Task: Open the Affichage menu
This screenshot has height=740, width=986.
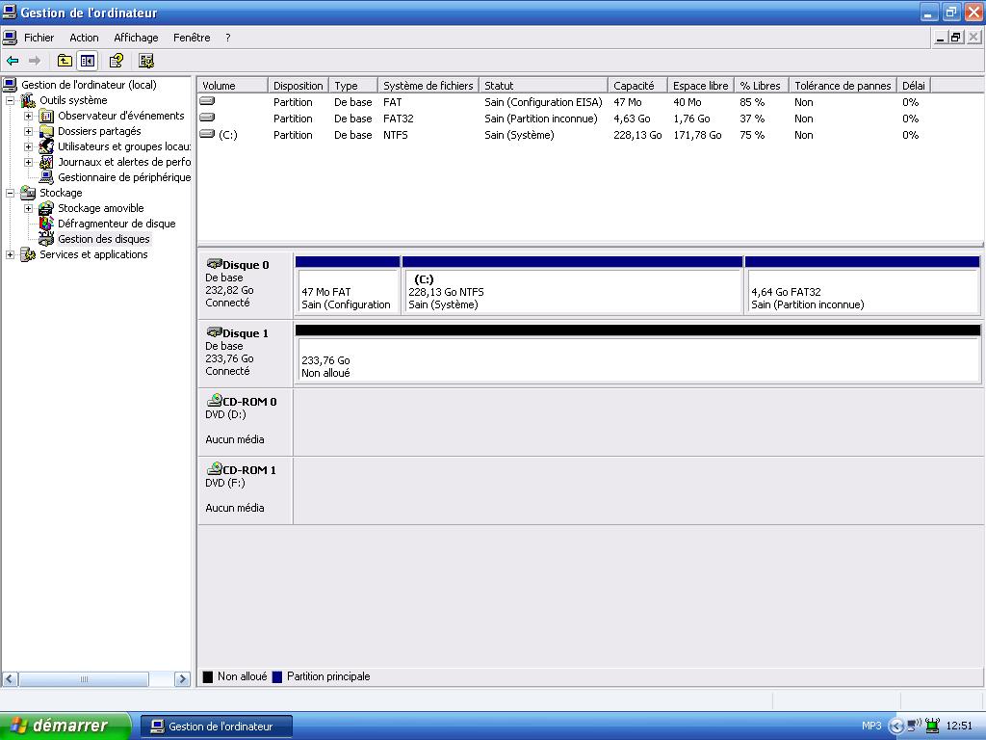Action: pyautogui.click(x=136, y=38)
